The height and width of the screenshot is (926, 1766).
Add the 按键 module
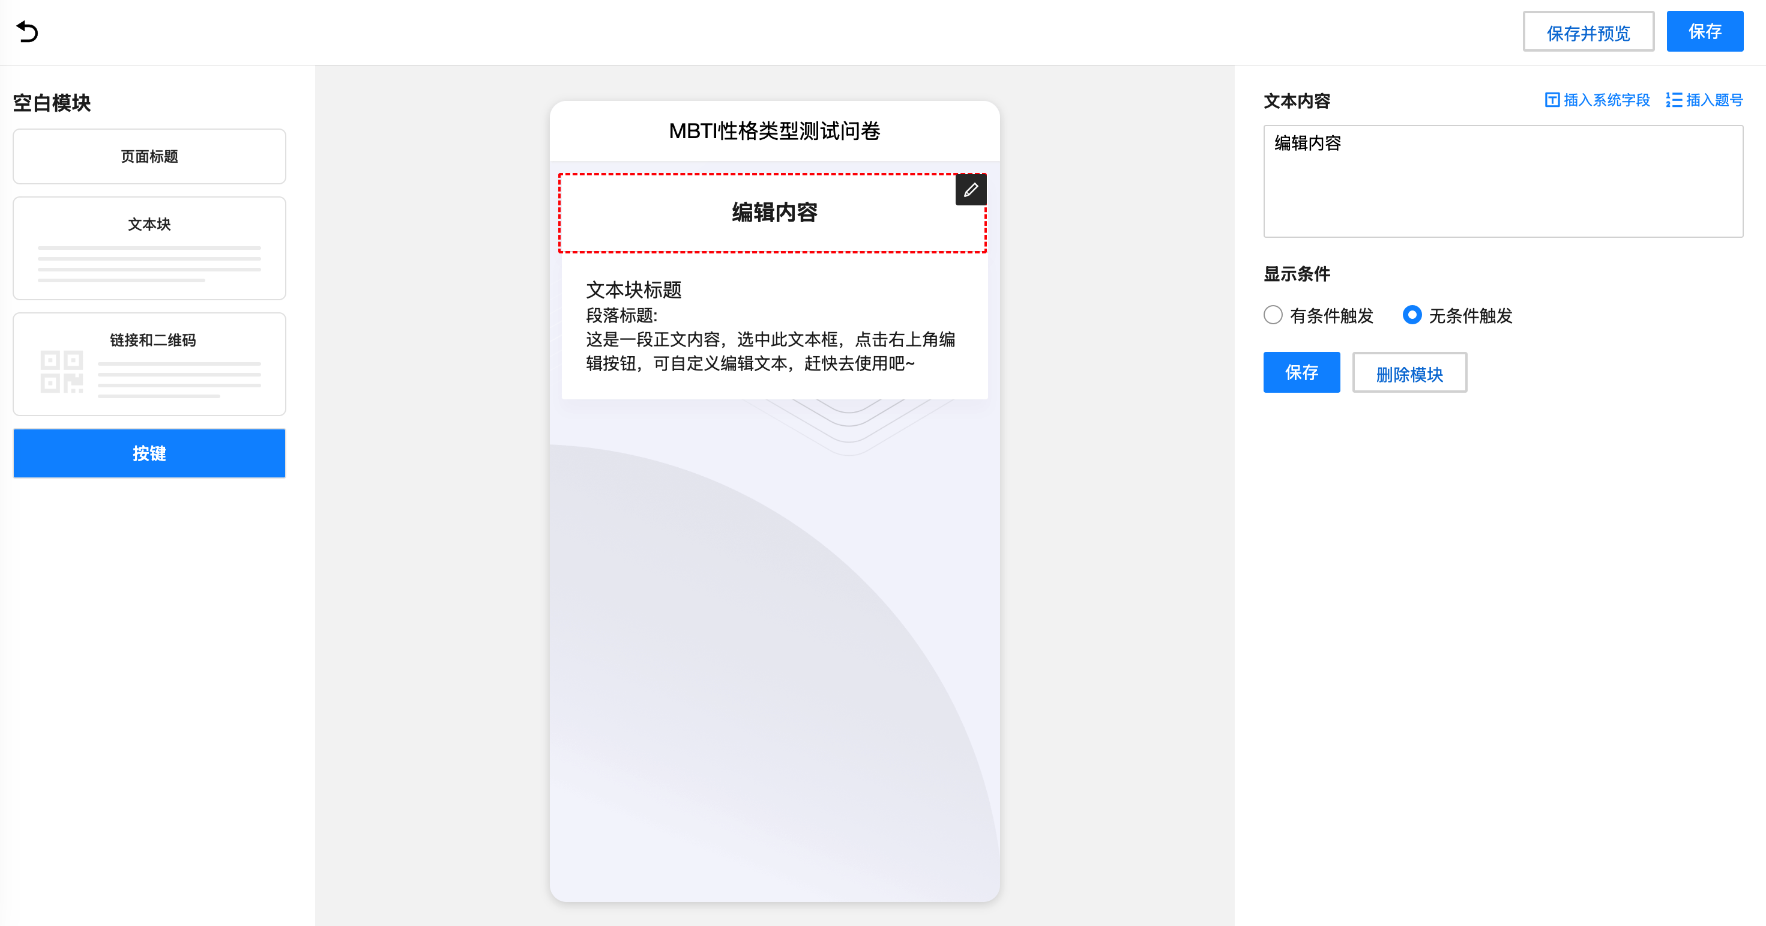149,453
